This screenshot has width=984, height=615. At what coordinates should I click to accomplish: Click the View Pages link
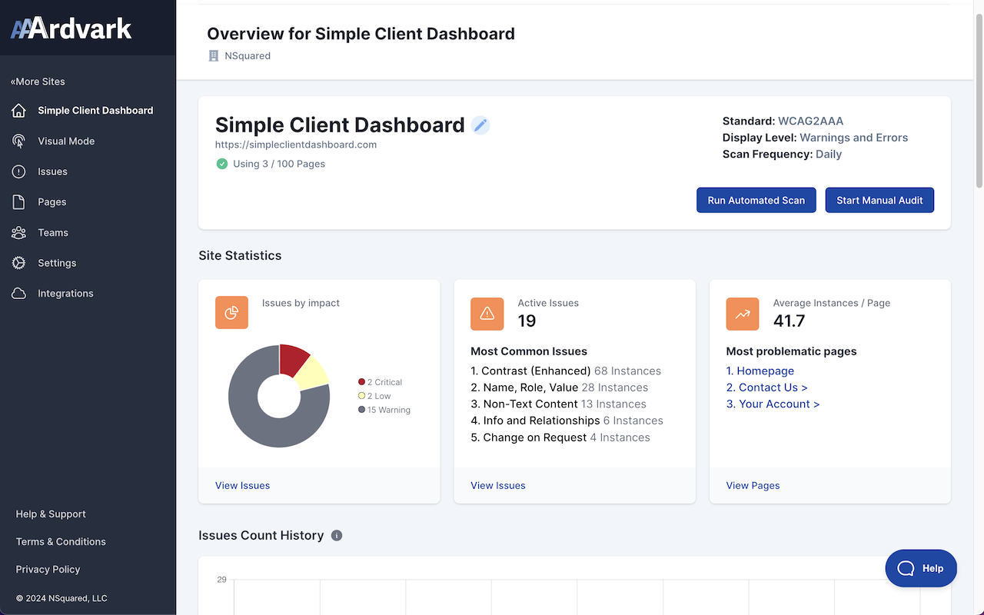[x=753, y=486]
